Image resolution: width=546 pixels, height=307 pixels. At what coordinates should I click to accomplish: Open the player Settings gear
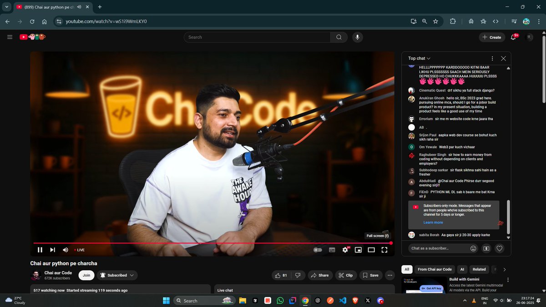(x=345, y=250)
